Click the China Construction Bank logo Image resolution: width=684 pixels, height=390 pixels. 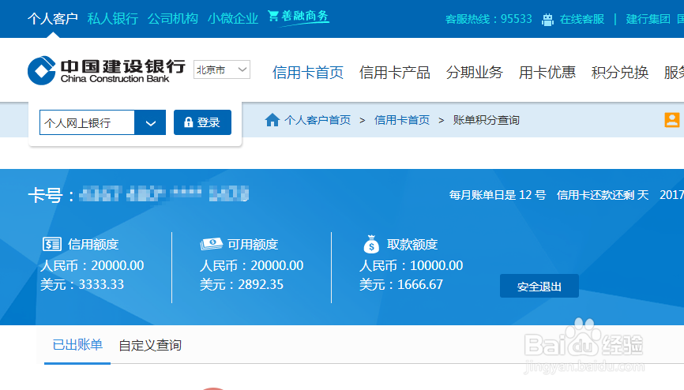107,70
